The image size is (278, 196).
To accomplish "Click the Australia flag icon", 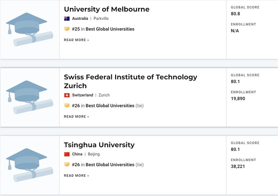I will point(67,19).
